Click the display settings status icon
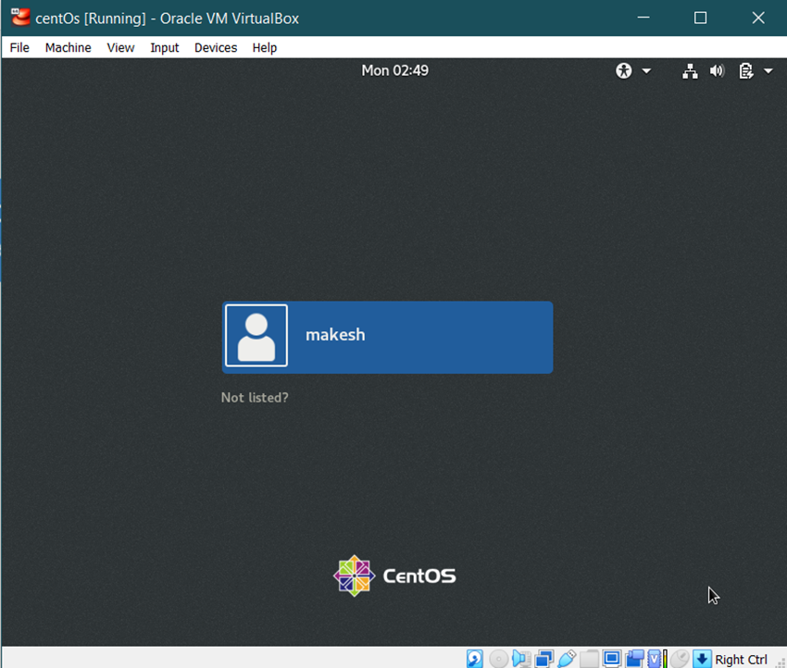 pyautogui.click(x=612, y=658)
